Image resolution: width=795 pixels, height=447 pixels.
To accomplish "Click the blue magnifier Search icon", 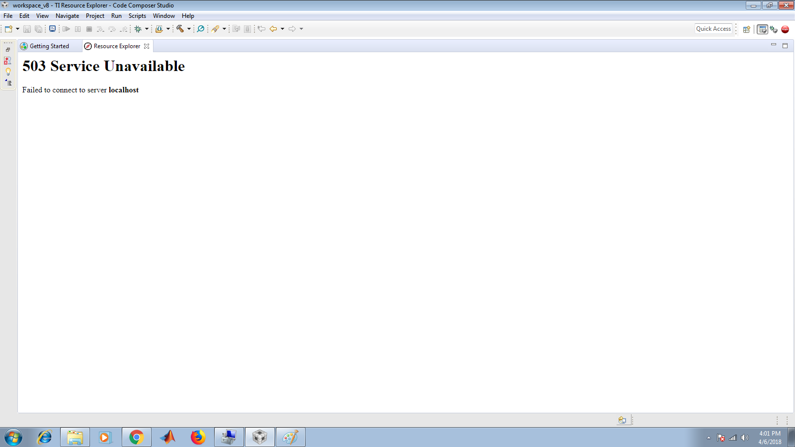I will [x=201, y=29].
